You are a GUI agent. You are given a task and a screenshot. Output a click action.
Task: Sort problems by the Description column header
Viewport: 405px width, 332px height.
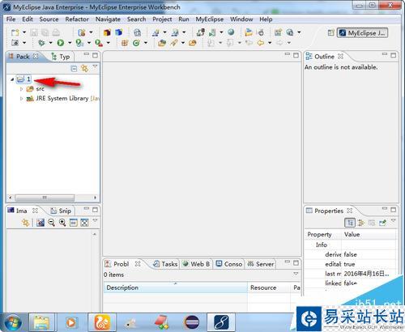coord(175,287)
